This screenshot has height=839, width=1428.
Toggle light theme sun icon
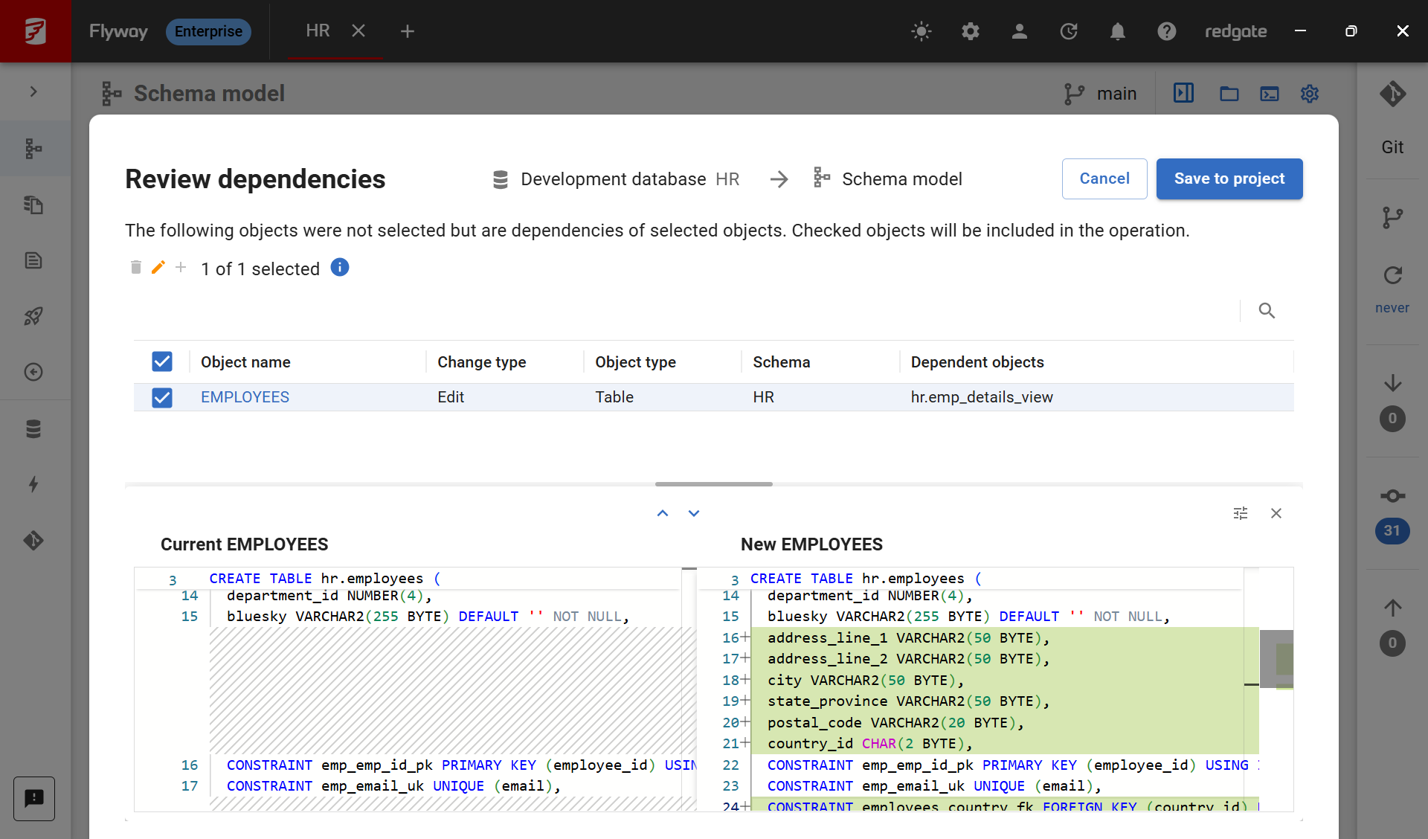(921, 31)
